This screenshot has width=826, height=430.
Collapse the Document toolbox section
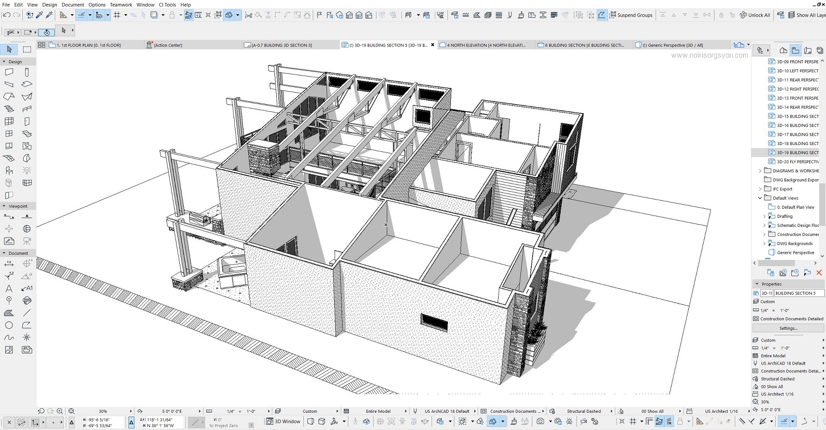4,253
